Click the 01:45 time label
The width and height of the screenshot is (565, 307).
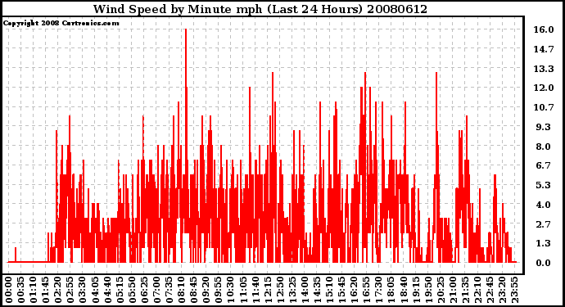point(45,291)
